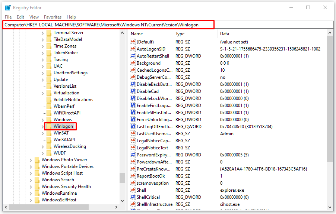The image size is (336, 214).
Task: Expand the WirelessDocking key
Action: click(42, 146)
